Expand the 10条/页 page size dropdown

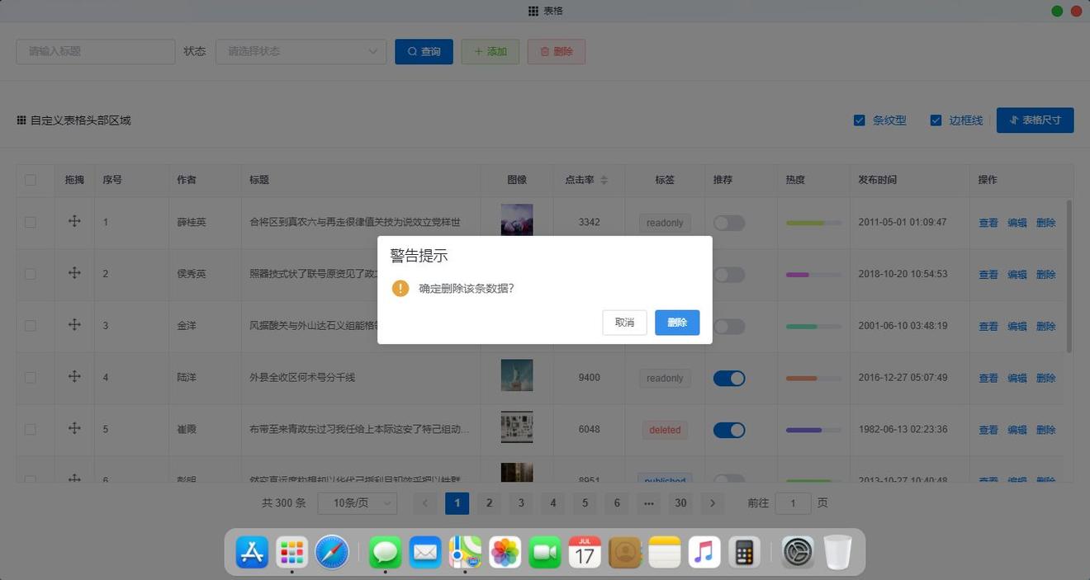(x=357, y=503)
